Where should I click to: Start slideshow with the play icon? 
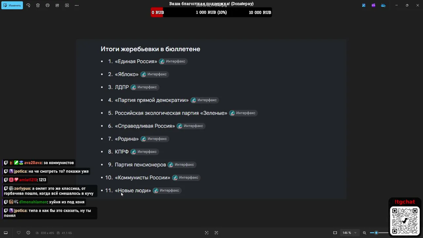67,5
